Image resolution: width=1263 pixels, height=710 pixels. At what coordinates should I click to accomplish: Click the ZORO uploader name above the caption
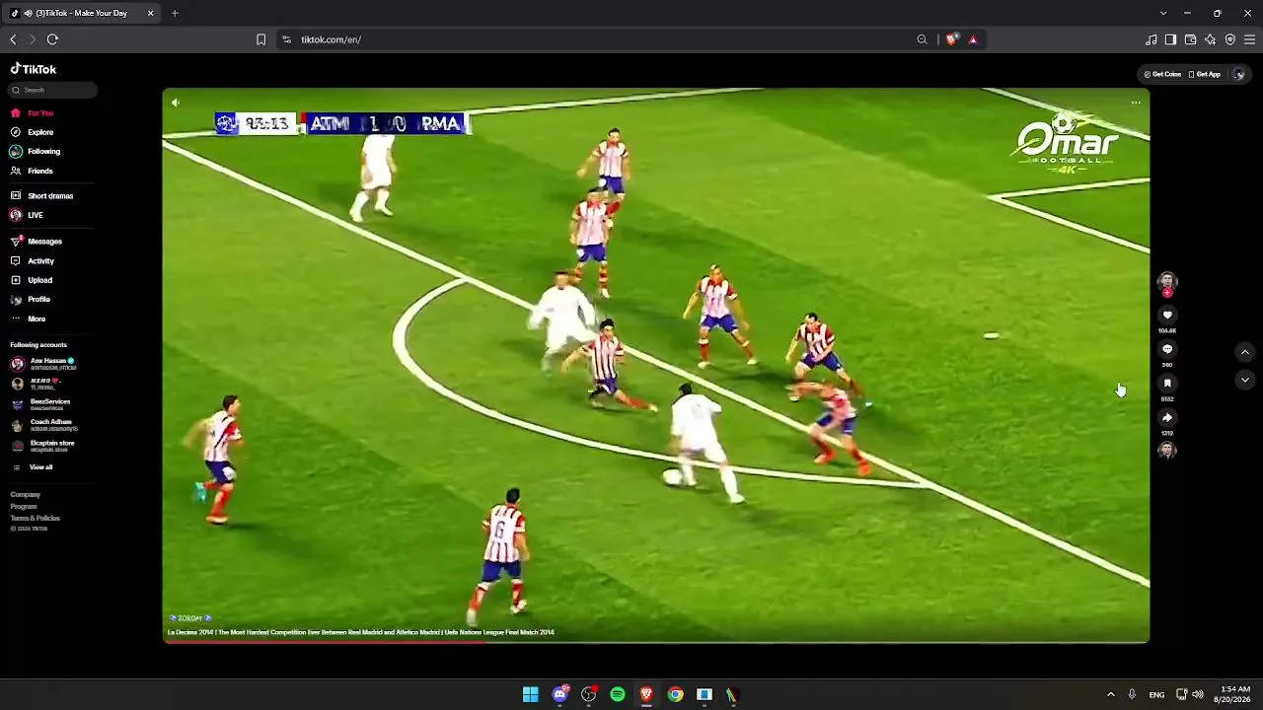(x=189, y=618)
